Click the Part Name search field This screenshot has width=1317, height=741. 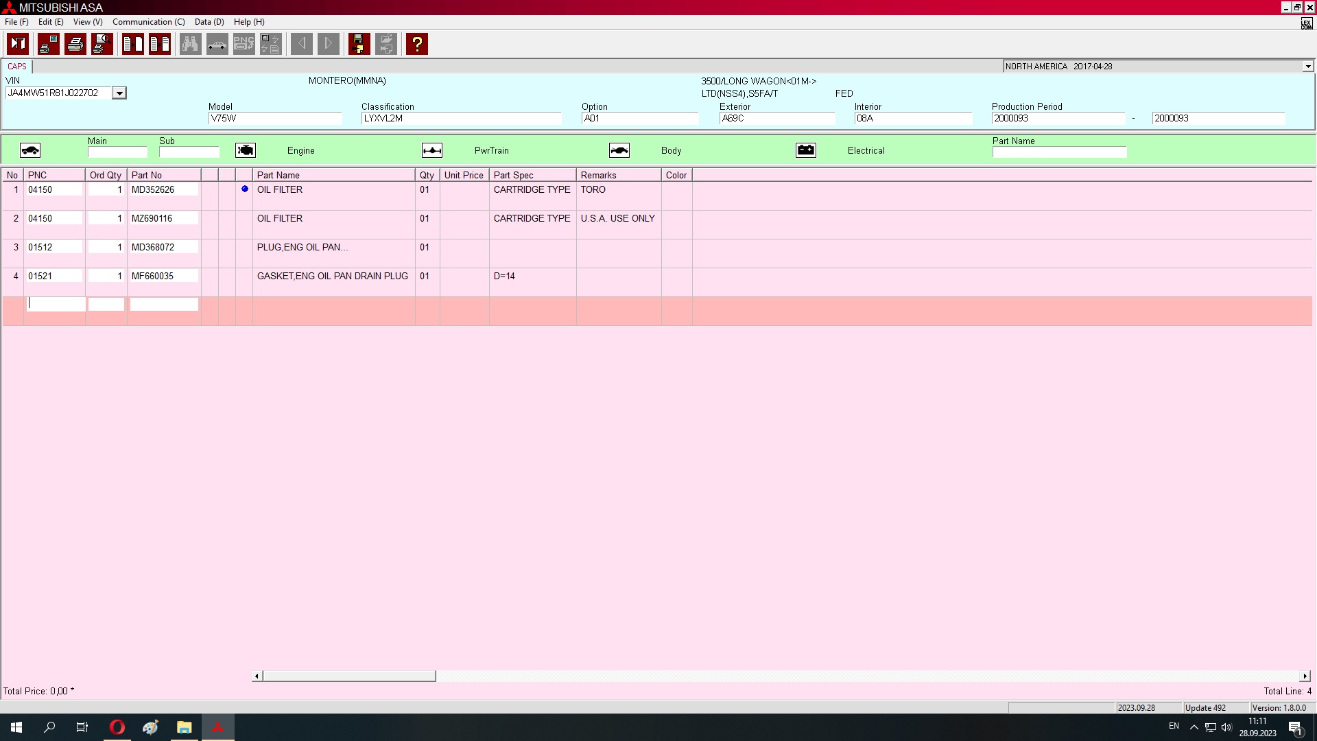1058,152
